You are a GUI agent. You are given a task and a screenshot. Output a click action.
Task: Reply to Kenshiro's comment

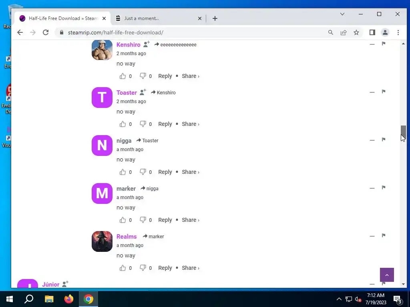point(165,76)
